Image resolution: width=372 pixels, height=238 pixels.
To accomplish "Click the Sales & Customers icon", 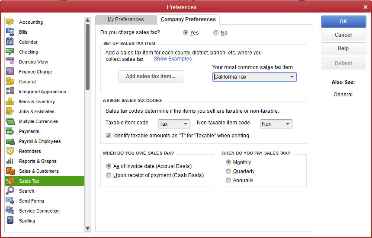I will (10, 171).
